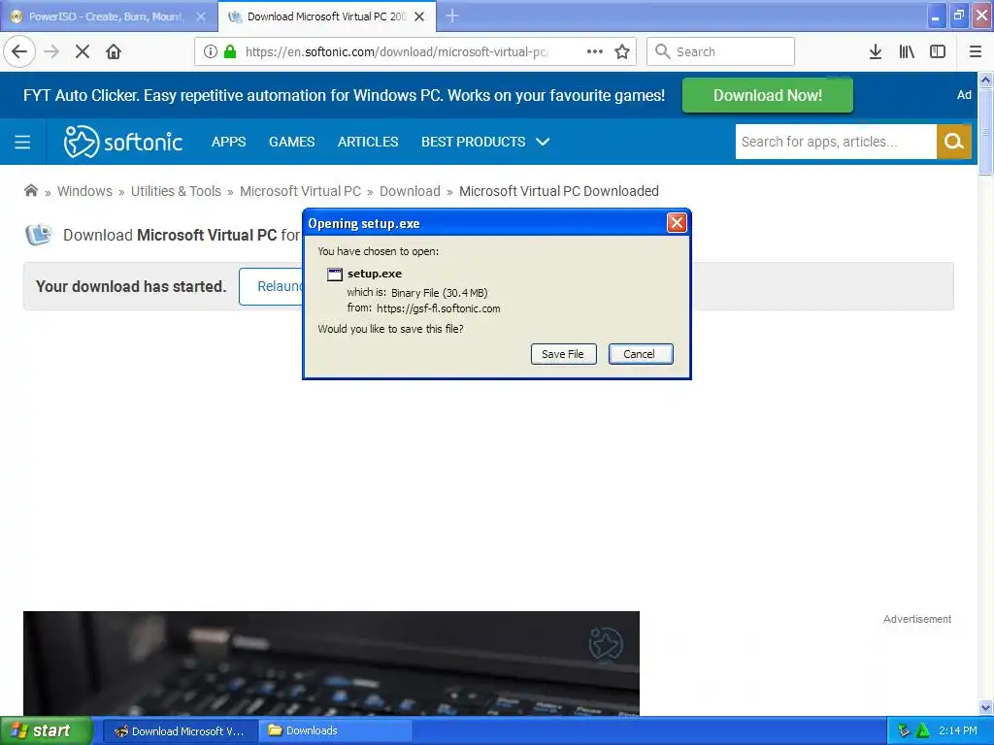Click Save File in the setup.exe dialog
Screen dimensions: 994x745
(563, 354)
